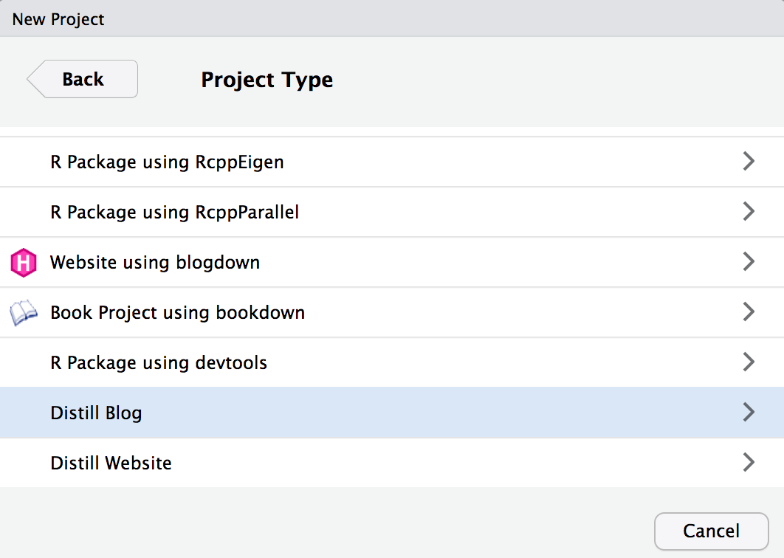Click the Hugo icon beside Website using blogdown
Viewport: 784px width, 558px height.
tap(23, 262)
